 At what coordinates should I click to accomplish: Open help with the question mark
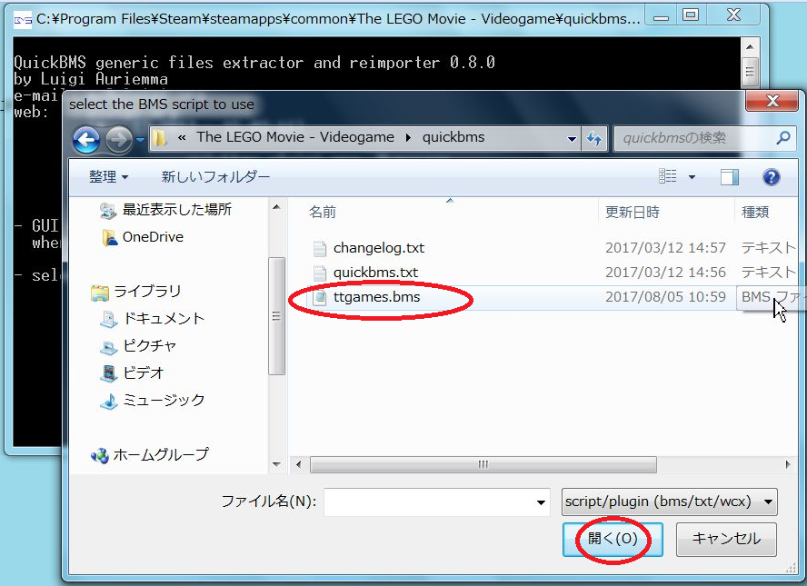coord(771,177)
